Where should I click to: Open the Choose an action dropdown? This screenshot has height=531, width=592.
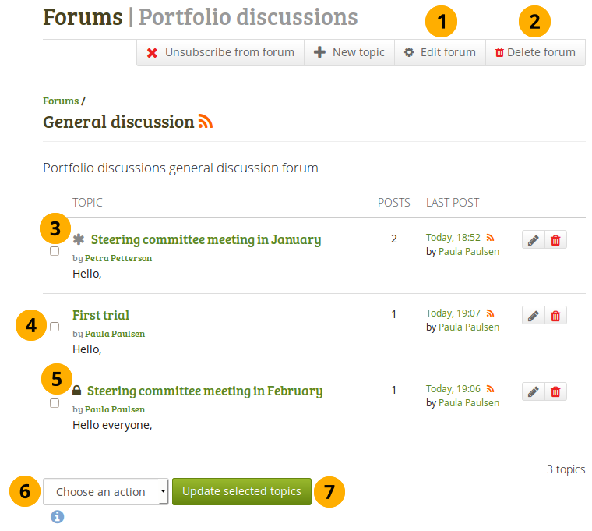(106, 492)
